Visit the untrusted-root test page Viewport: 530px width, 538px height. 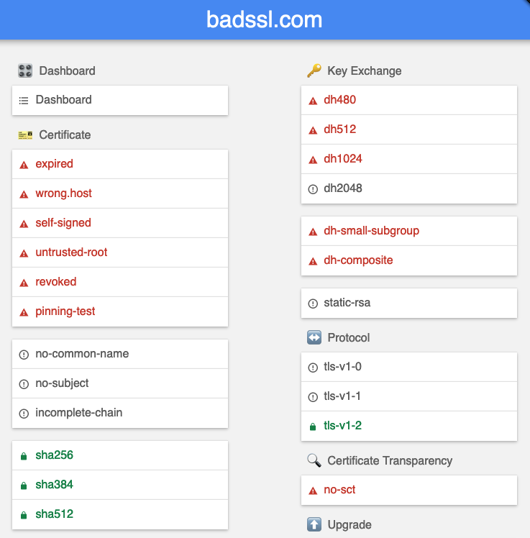120,252
